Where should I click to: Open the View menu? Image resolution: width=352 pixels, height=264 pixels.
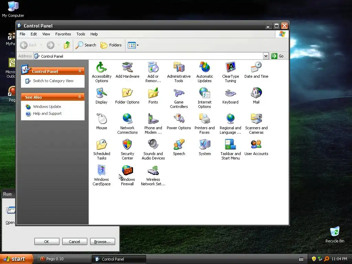click(46, 34)
